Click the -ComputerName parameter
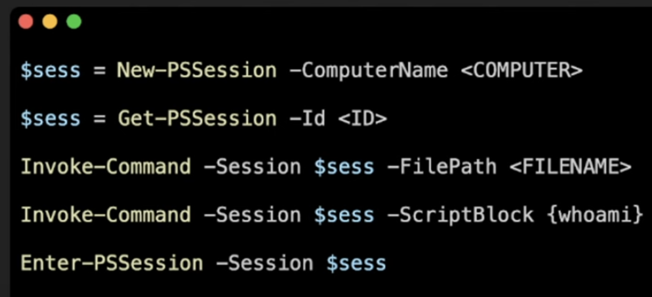The height and width of the screenshot is (297, 652). [x=368, y=70]
